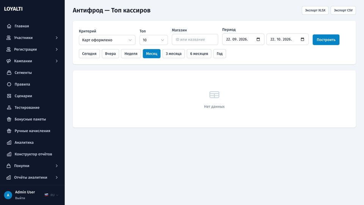The image size is (364, 205).
Task: Click Экспорт XLSX button
Action: (315, 10)
